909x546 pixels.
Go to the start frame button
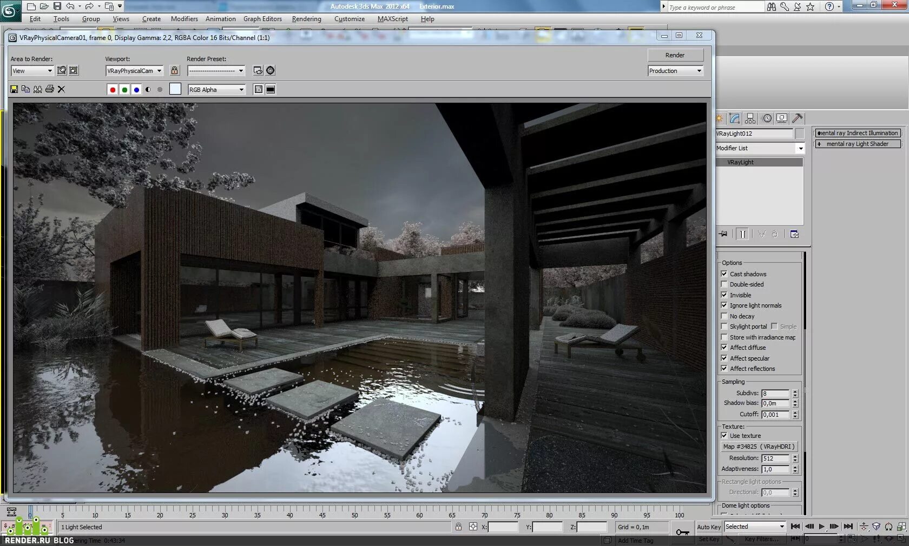[795, 527]
